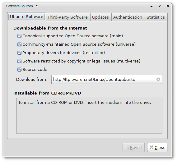Go to the Authentication tab
Image resolution: width=177 pixels, height=162 pixels.
[128, 17]
